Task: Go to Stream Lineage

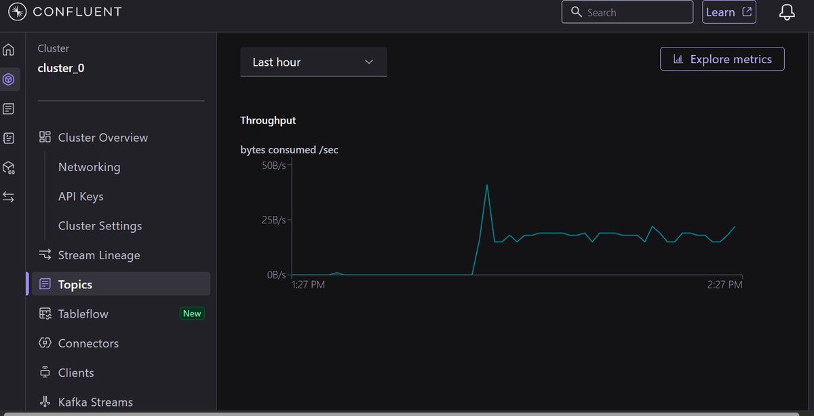Action: 99,255
